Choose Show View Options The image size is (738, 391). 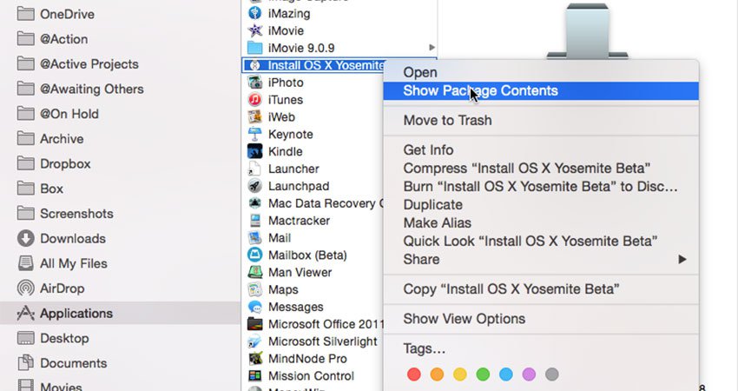click(x=541, y=319)
